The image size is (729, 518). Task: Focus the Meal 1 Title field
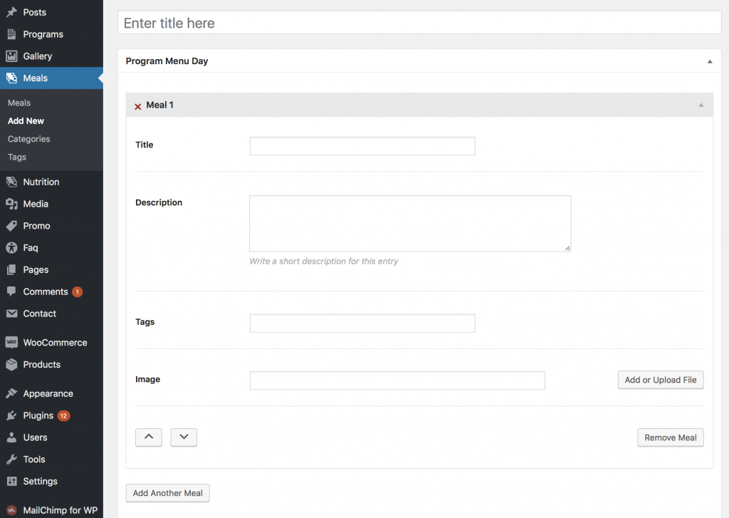tap(362, 145)
